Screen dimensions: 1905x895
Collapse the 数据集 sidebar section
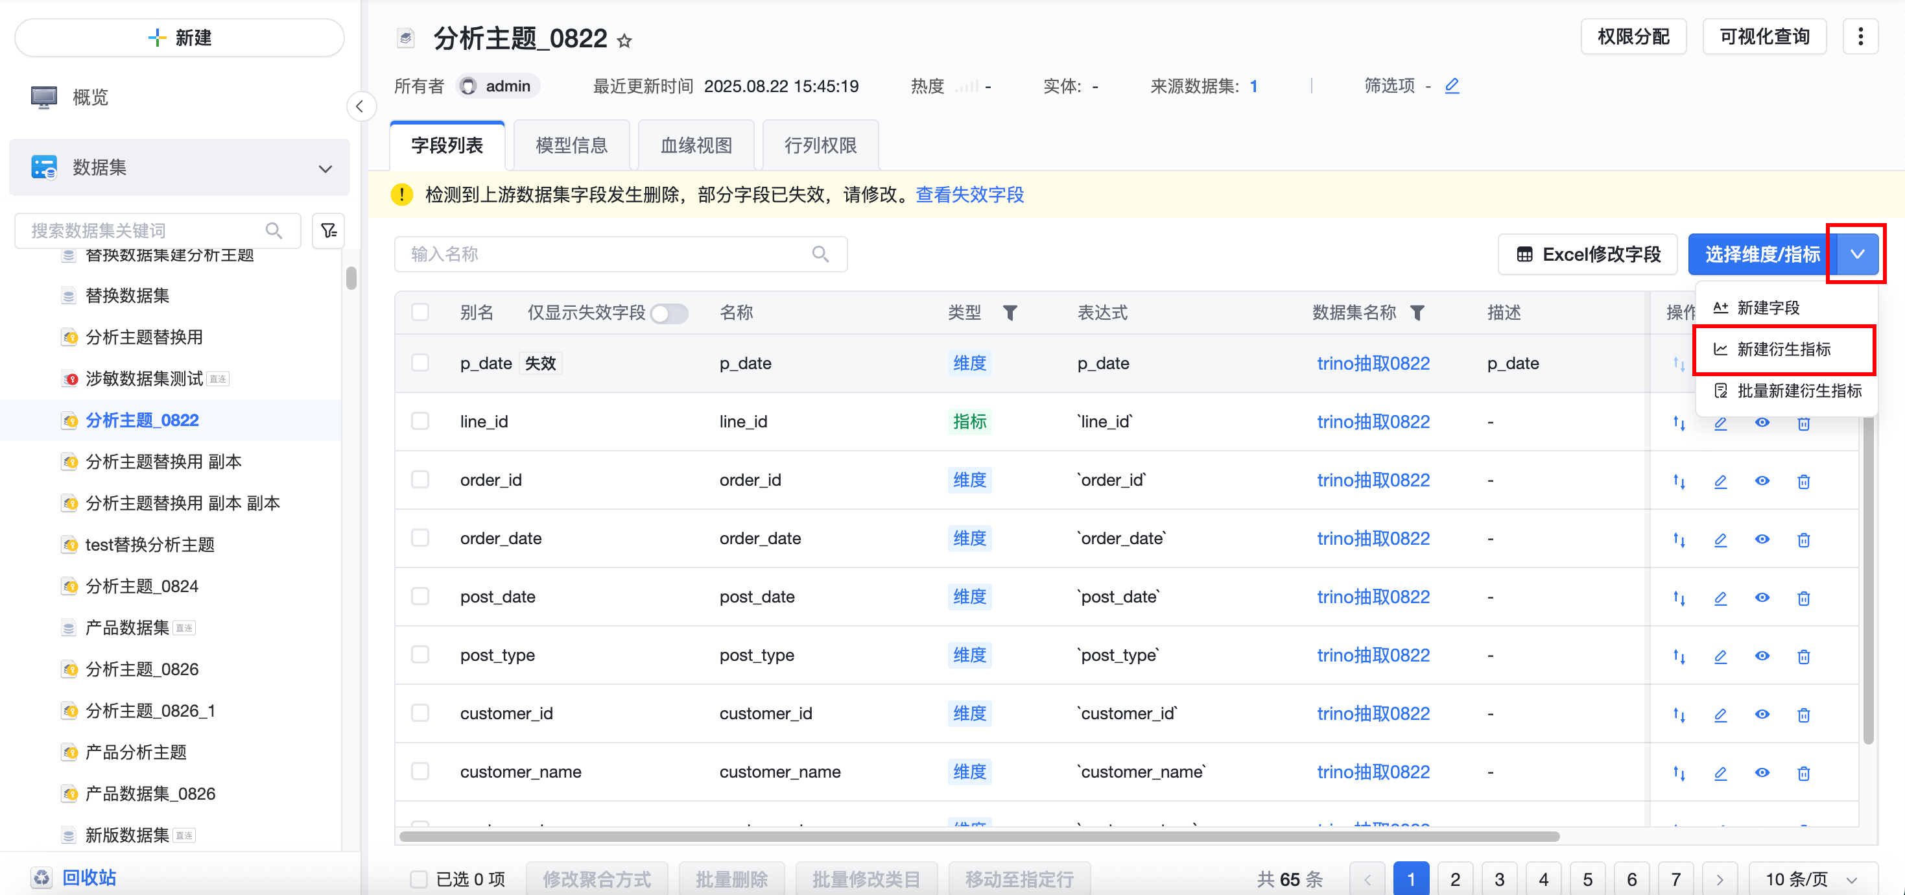[x=325, y=168]
